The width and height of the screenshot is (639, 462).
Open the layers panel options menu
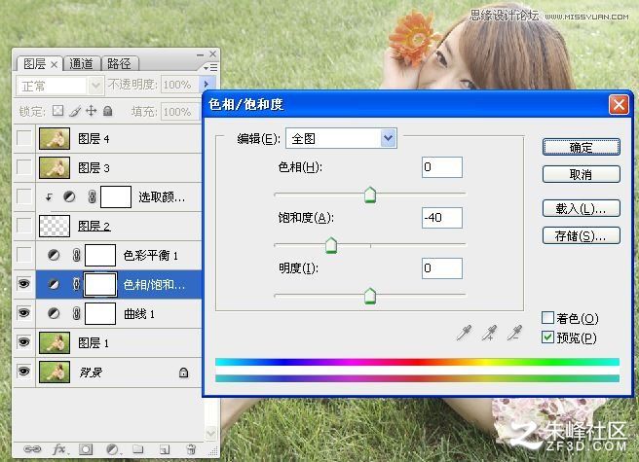coord(210,67)
